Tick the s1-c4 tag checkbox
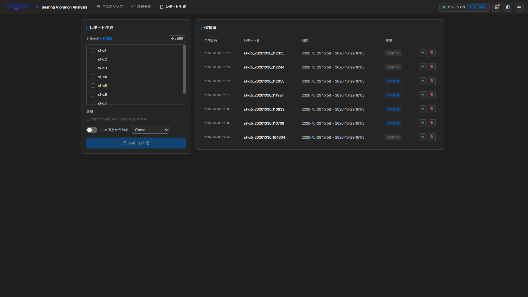The width and height of the screenshot is (528, 297). click(x=93, y=77)
